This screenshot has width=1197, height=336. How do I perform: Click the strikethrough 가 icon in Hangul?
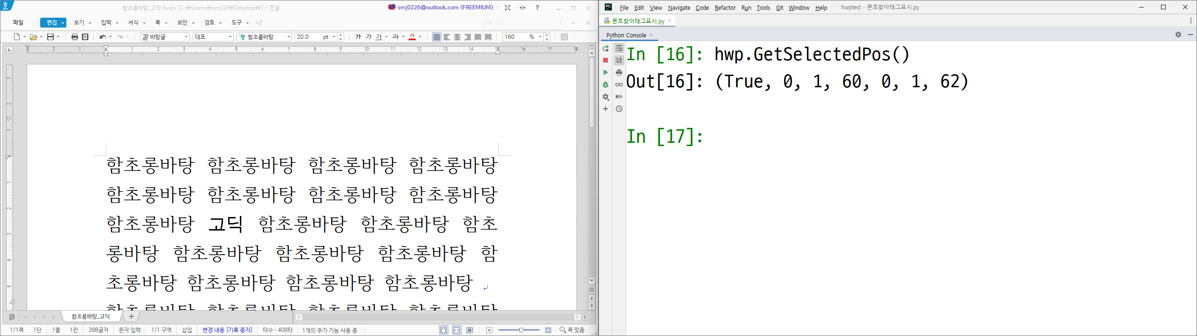(x=395, y=37)
